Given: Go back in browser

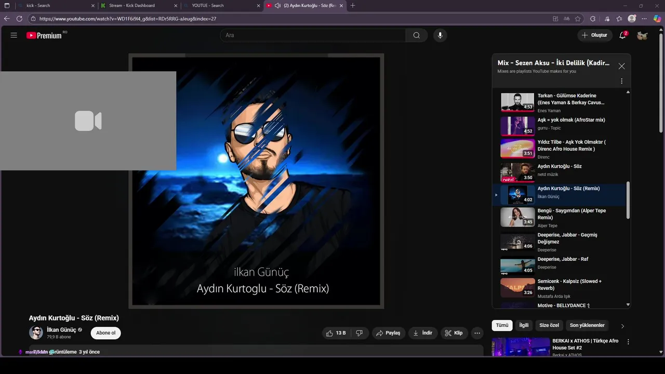Looking at the screenshot, I should [7, 19].
